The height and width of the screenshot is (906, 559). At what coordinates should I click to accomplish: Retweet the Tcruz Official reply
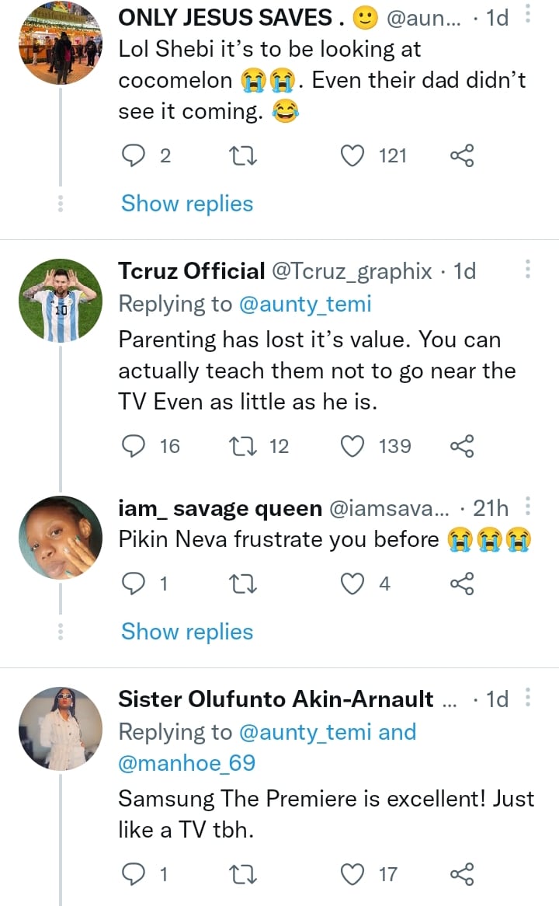pyautogui.click(x=245, y=446)
